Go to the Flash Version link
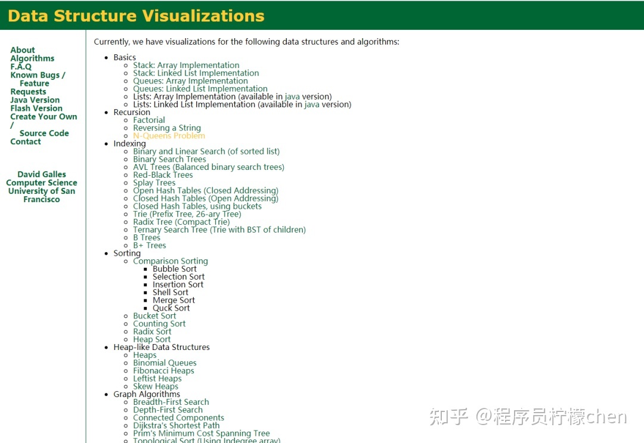 (36, 109)
